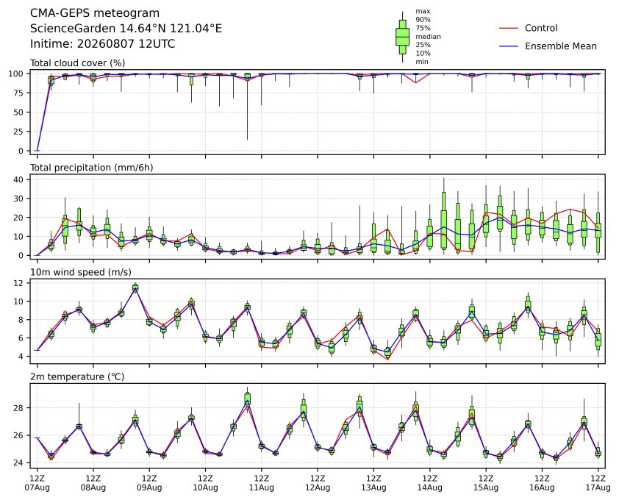The image size is (619, 500).
Task: Click the 'Total precipitation (mm/6h)' panel title
Action: [x=92, y=168]
